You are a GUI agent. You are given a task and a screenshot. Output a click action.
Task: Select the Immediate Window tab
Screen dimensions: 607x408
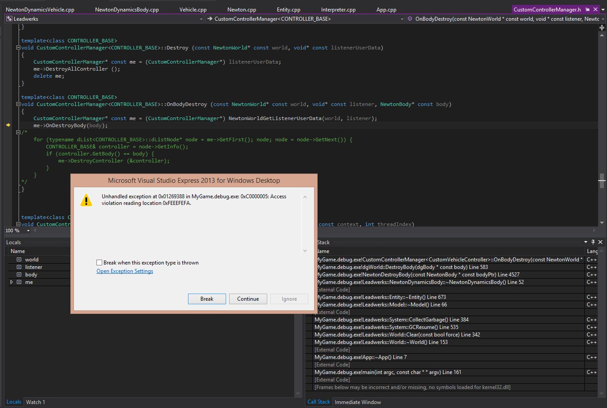coord(357,402)
